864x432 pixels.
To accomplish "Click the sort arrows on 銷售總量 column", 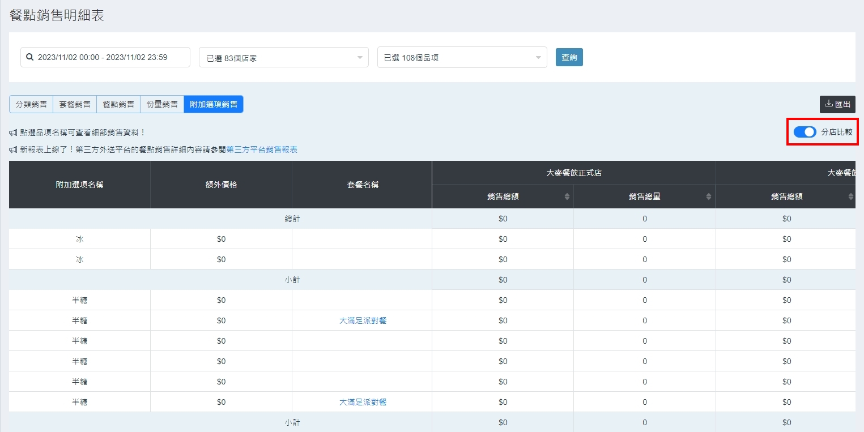I will (708, 196).
